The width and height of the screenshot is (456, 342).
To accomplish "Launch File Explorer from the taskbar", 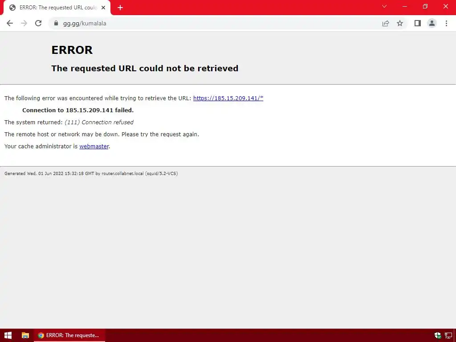I will click(25, 335).
